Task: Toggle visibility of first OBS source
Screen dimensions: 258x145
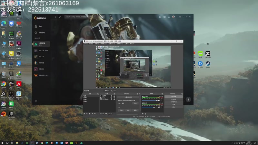Action: [x=112, y=96]
